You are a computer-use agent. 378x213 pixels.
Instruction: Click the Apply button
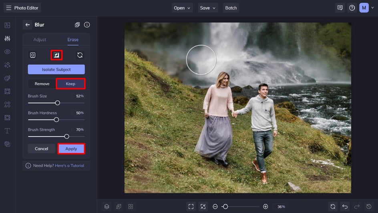click(x=71, y=149)
